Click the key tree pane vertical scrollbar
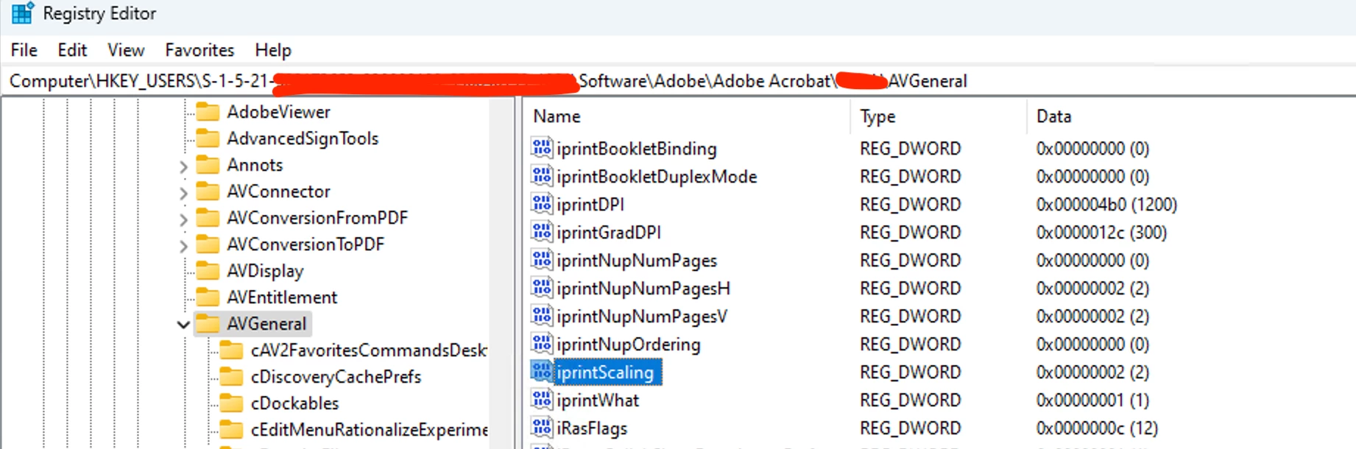 504,272
